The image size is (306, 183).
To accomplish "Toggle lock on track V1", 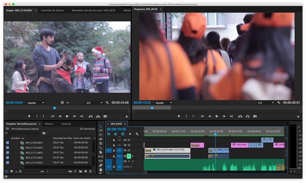I will click(x=114, y=151).
